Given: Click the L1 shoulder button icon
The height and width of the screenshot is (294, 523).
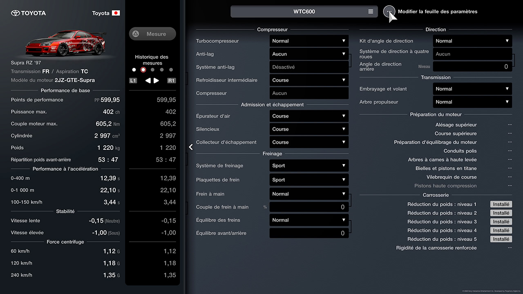Looking at the screenshot, I should pos(133,80).
